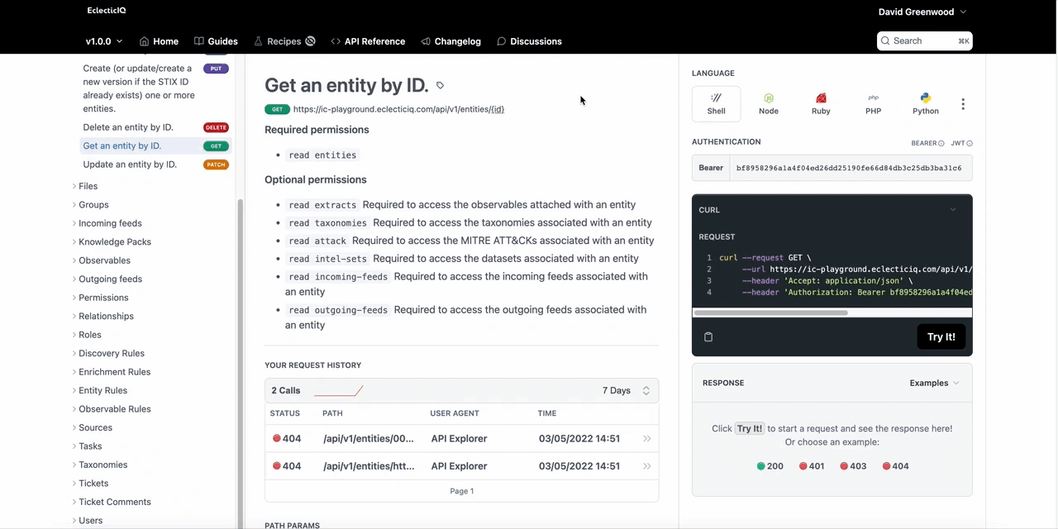Select the Ruby language icon

(821, 103)
